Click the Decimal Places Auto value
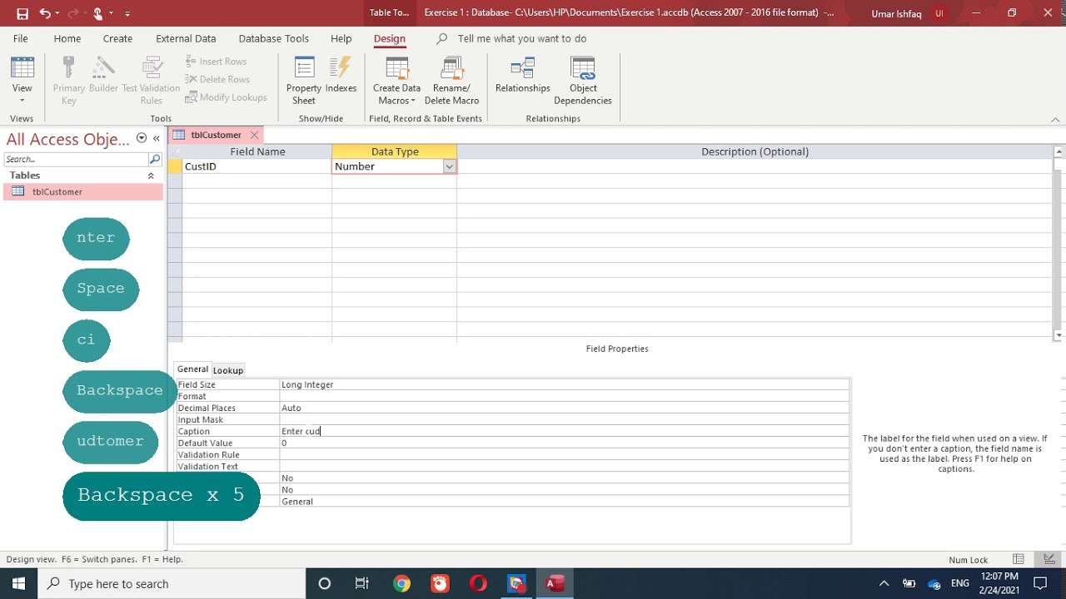This screenshot has width=1066, height=599. pyautogui.click(x=564, y=408)
